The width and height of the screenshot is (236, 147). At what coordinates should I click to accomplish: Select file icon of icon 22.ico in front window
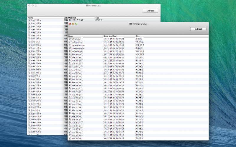70,98
